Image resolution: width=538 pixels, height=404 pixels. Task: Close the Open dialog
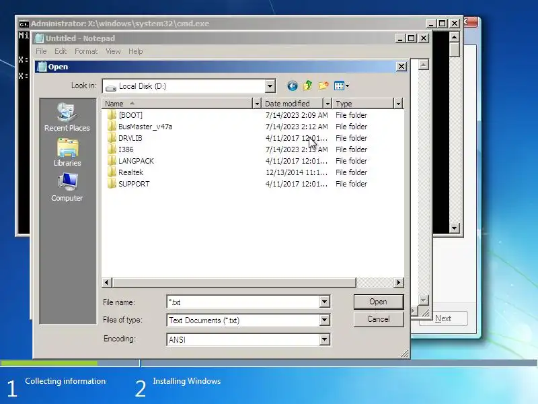401,66
